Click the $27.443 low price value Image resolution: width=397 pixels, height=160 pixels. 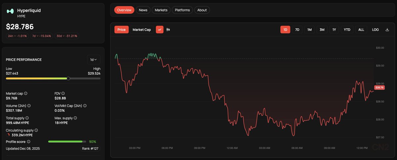[x=12, y=73]
